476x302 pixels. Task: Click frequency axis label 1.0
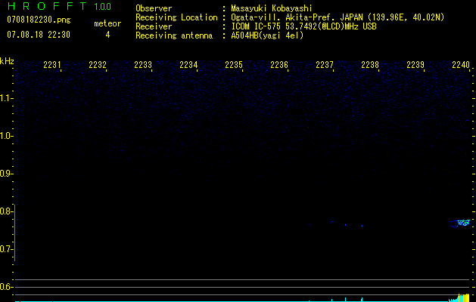(x=7, y=136)
